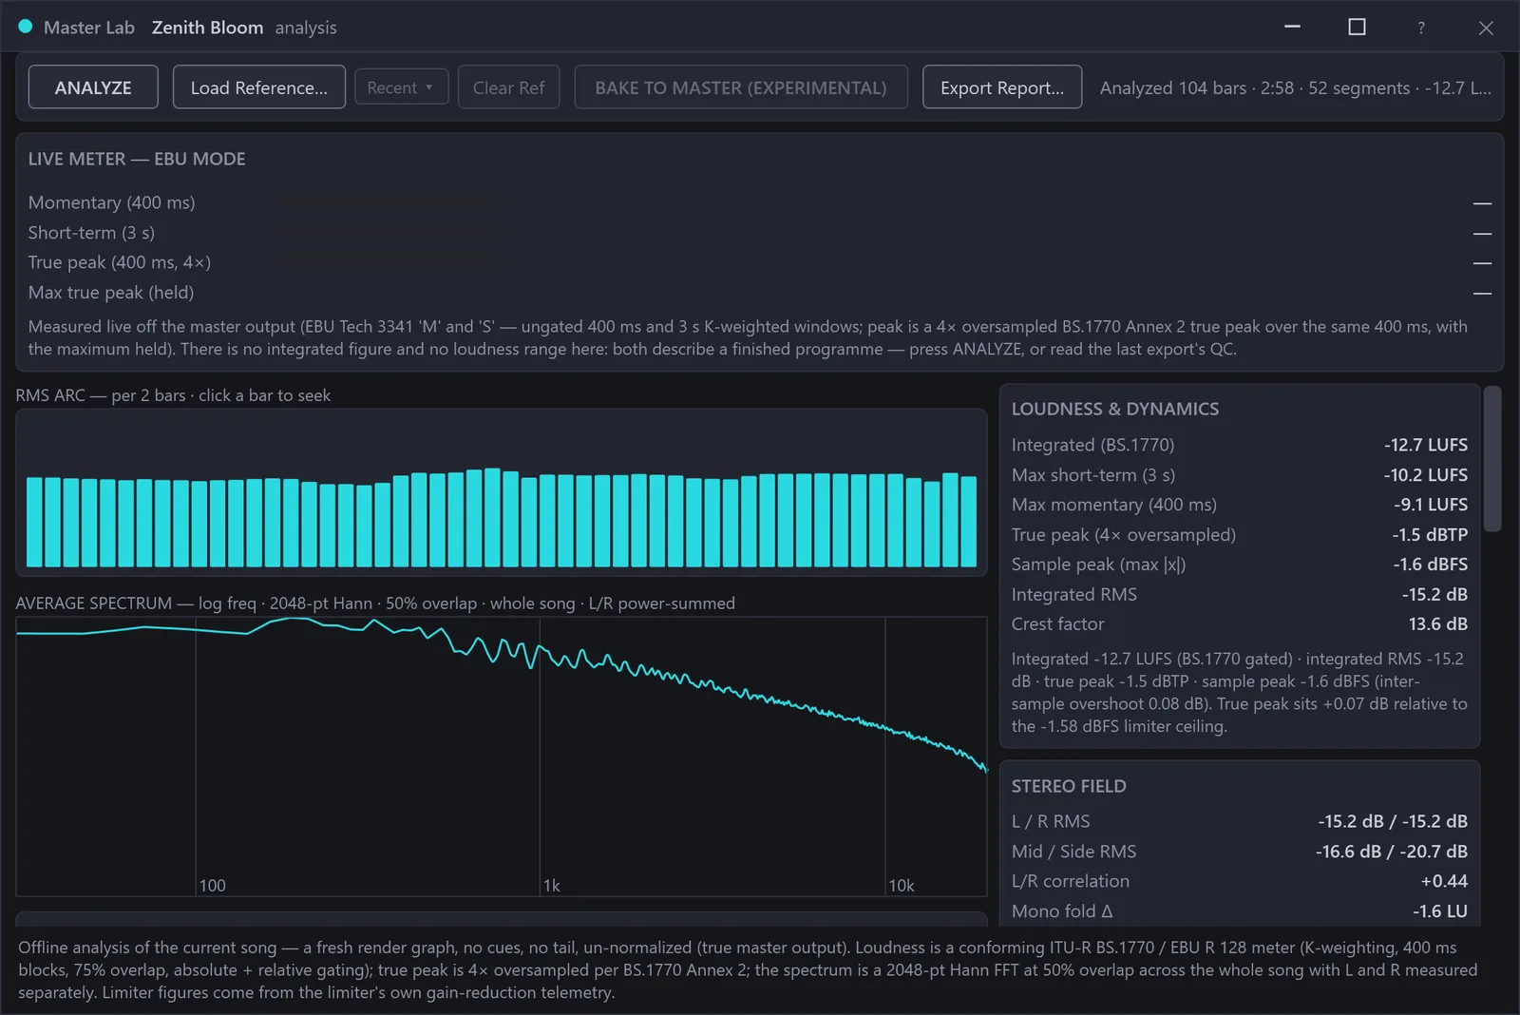Click the 100 Hz spectrum axis label

tap(213, 886)
